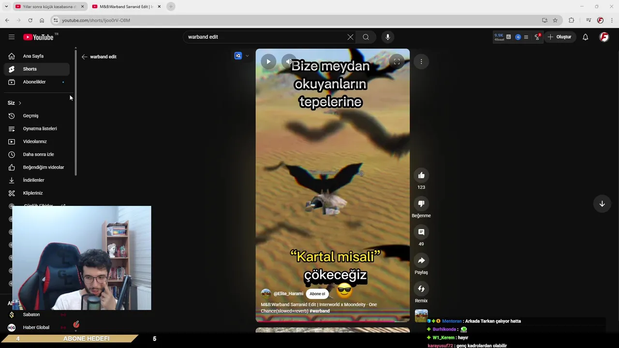Screen dimensions: 619x348
Task: Close the M&B:Warband Sarranid Edit tab
Action: 159,7
